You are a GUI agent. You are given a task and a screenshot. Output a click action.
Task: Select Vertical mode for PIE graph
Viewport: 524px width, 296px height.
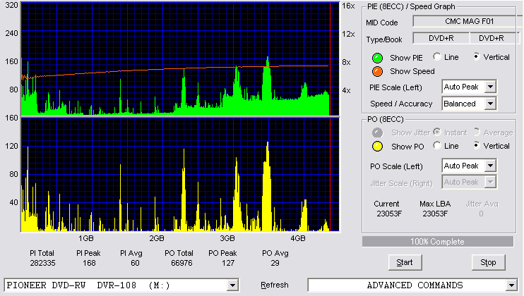pos(476,56)
